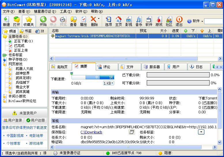Click the toolbar search input field
Screen dimensions: 224x157
tap(214, 21)
